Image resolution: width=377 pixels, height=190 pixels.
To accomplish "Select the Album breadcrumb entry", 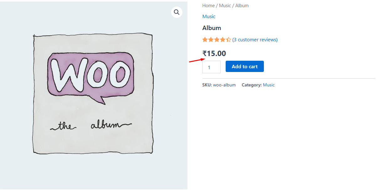I will click(242, 5).
